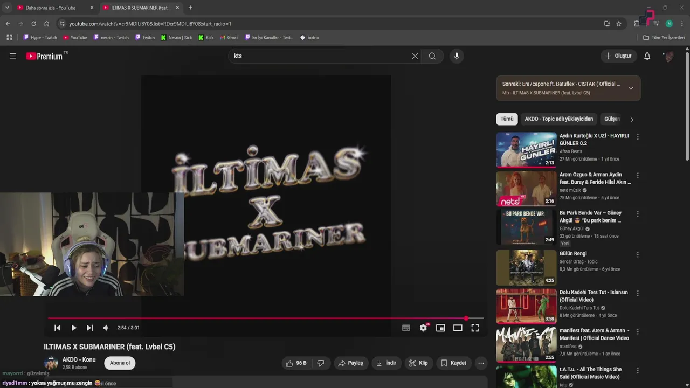Click the address bar URL
690x388 pixels.
point(150,24)
